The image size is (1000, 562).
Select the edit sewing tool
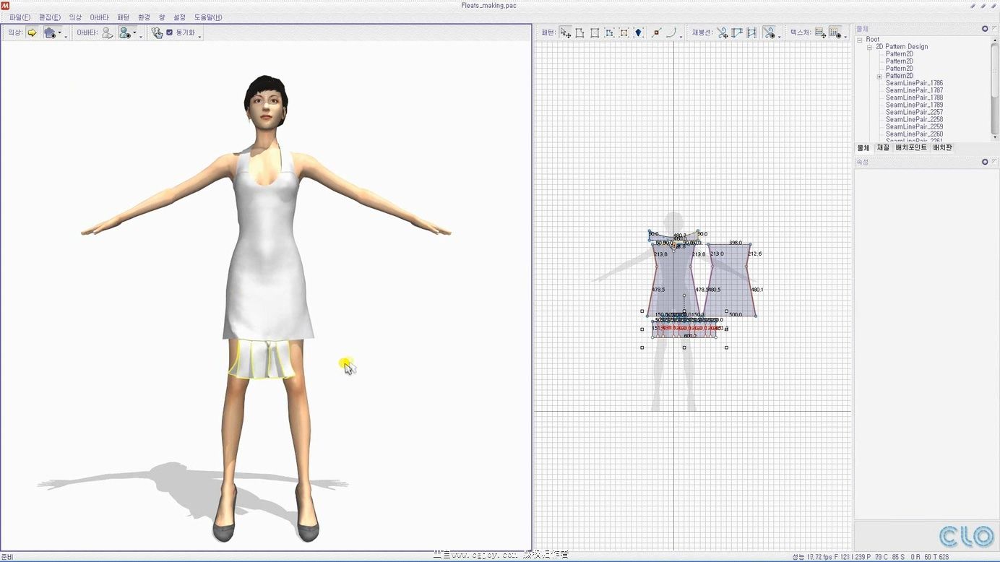pyautogui.click(x=723, y=33)
